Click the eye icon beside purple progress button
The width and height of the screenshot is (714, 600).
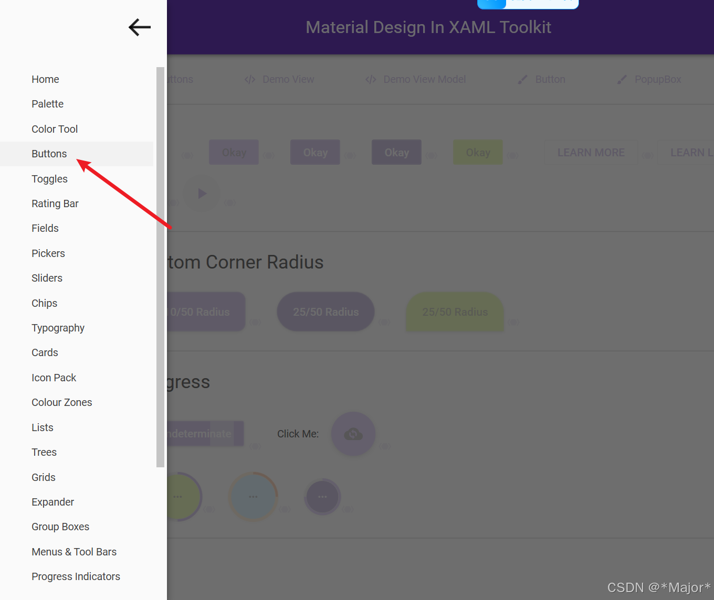[348, 509]
